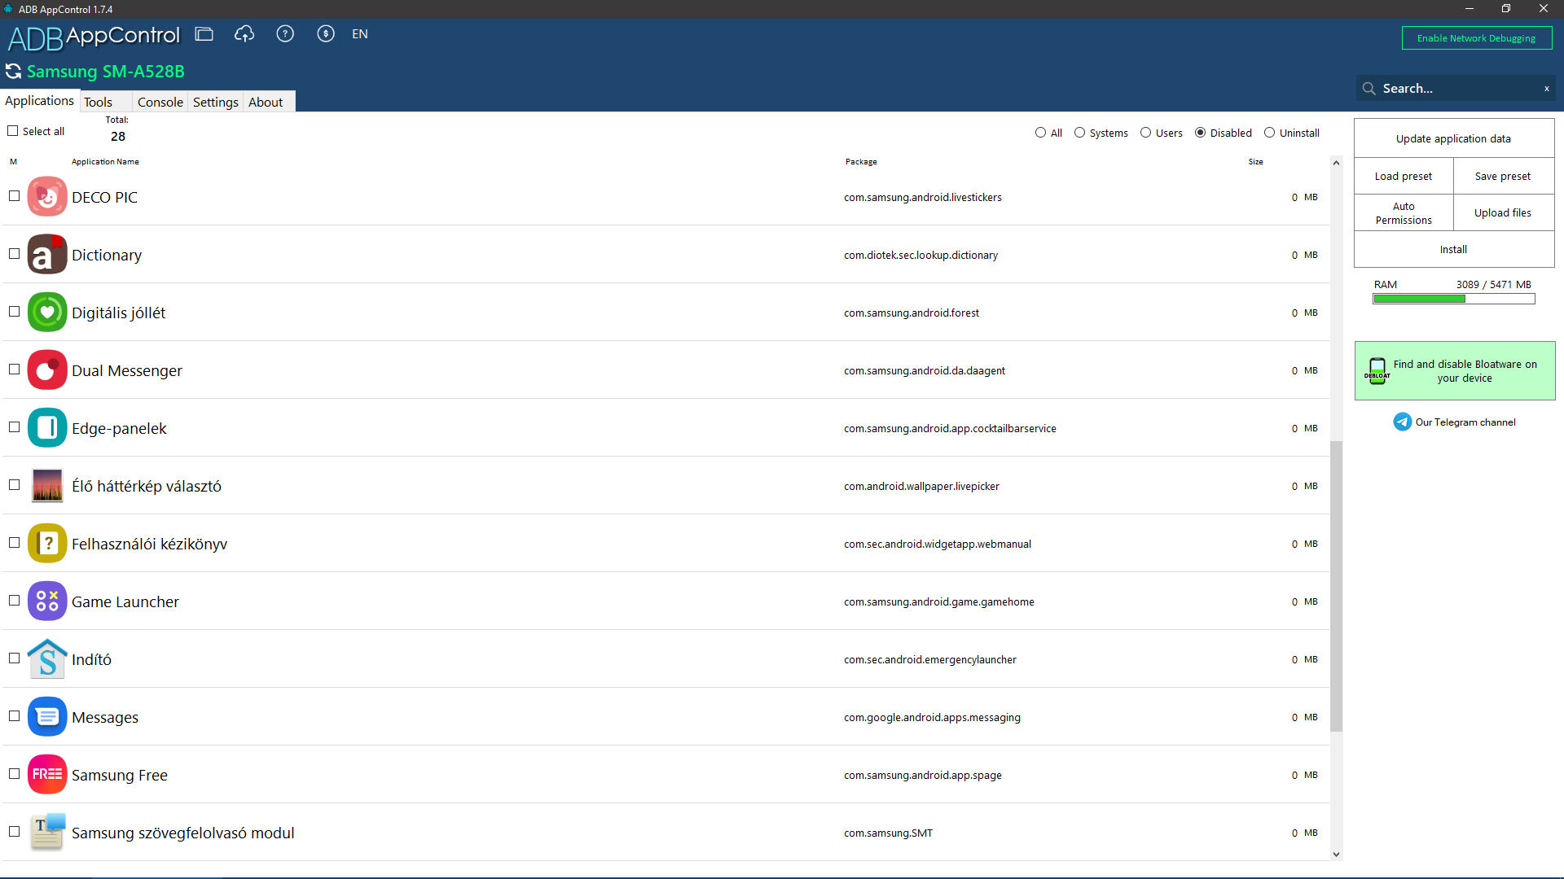This screenshot has height=879, width=1564.
Task: Click the DECO PIC app icon
Action: [x=47, y=197]
